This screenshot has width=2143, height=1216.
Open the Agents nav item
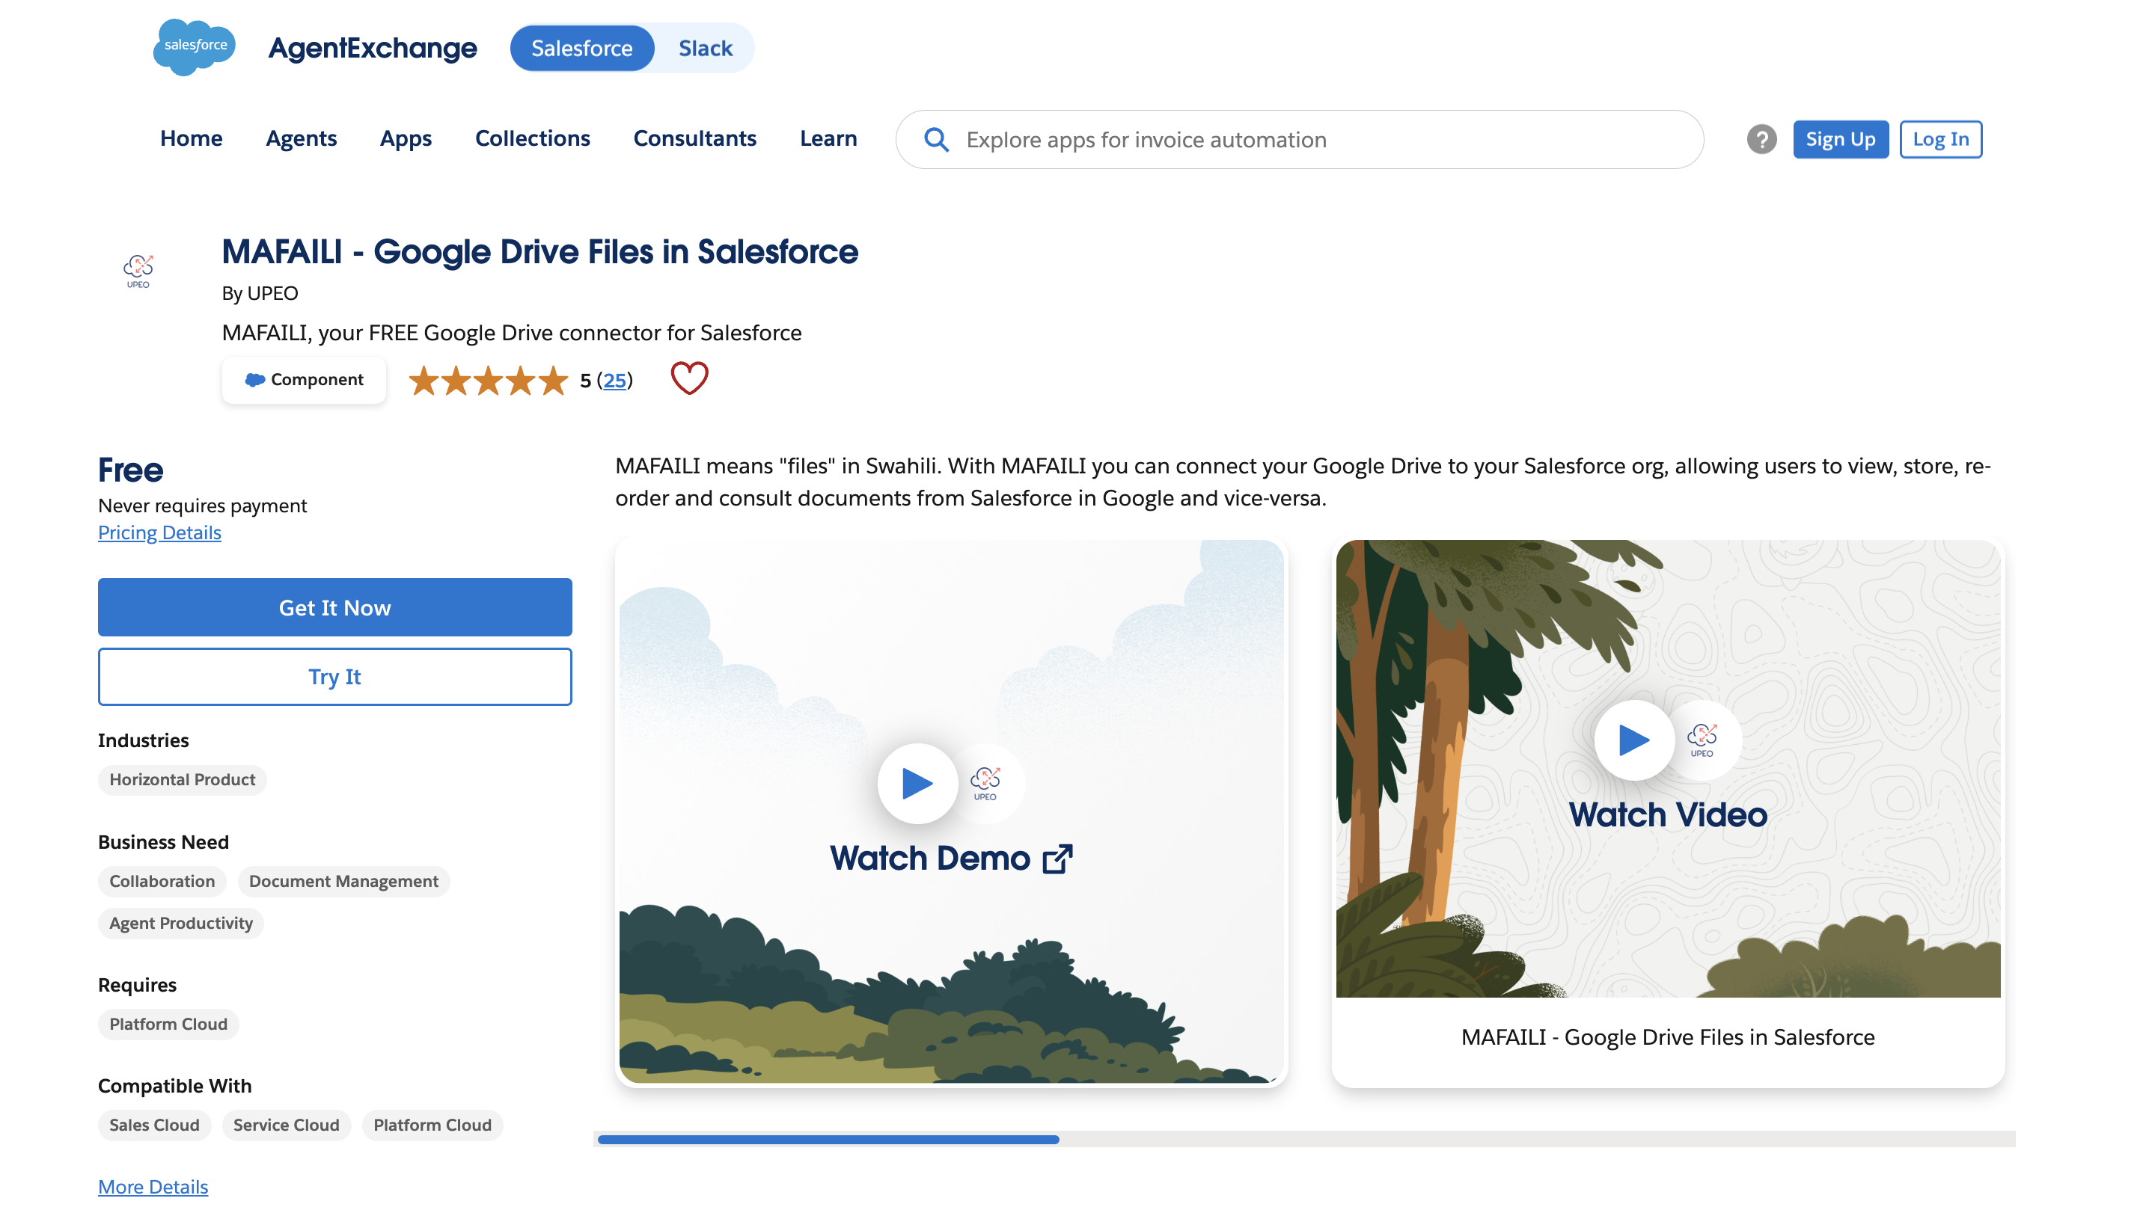tap(301, 138)
